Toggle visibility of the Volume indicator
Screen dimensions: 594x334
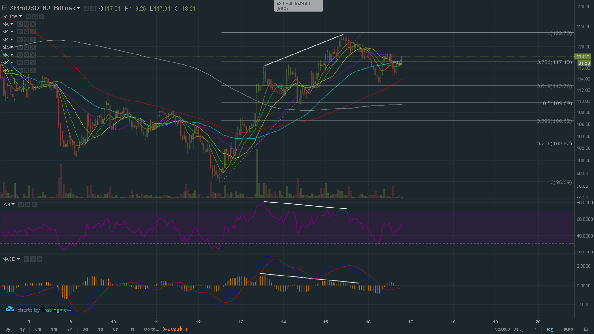coord(28,16)
